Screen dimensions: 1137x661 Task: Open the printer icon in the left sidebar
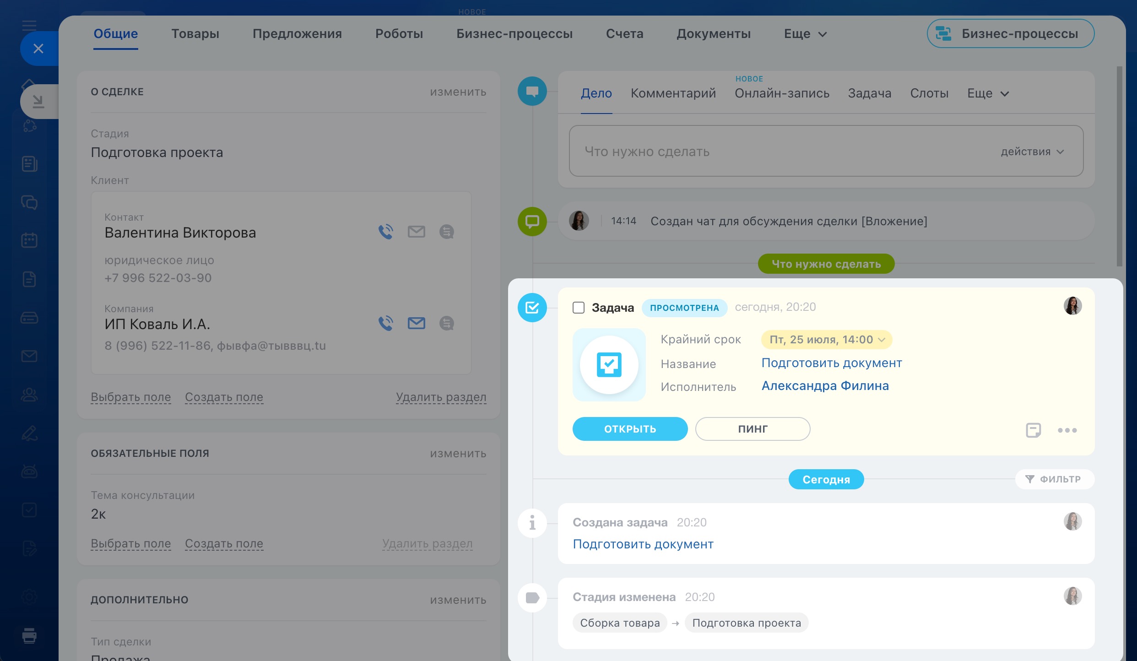(x=29, y=636)
